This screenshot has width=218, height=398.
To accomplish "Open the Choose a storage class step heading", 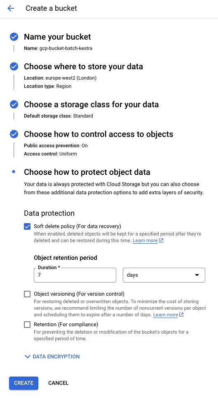I will click(91, 104).
